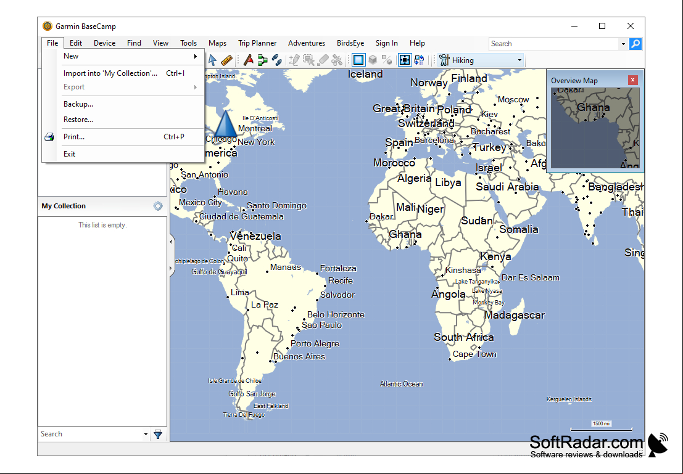Switch to the 3D cube map view
This screenshot has width=683, height=474.
[373, 60]
